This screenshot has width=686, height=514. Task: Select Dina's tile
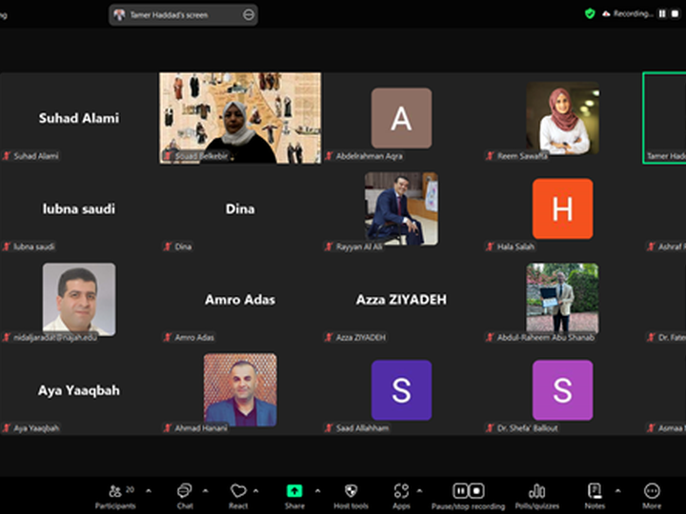(240, 208)
